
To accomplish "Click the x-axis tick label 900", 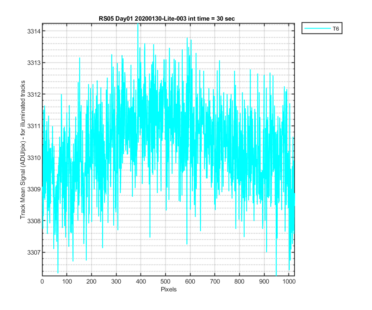I will [x=264, y=281].
